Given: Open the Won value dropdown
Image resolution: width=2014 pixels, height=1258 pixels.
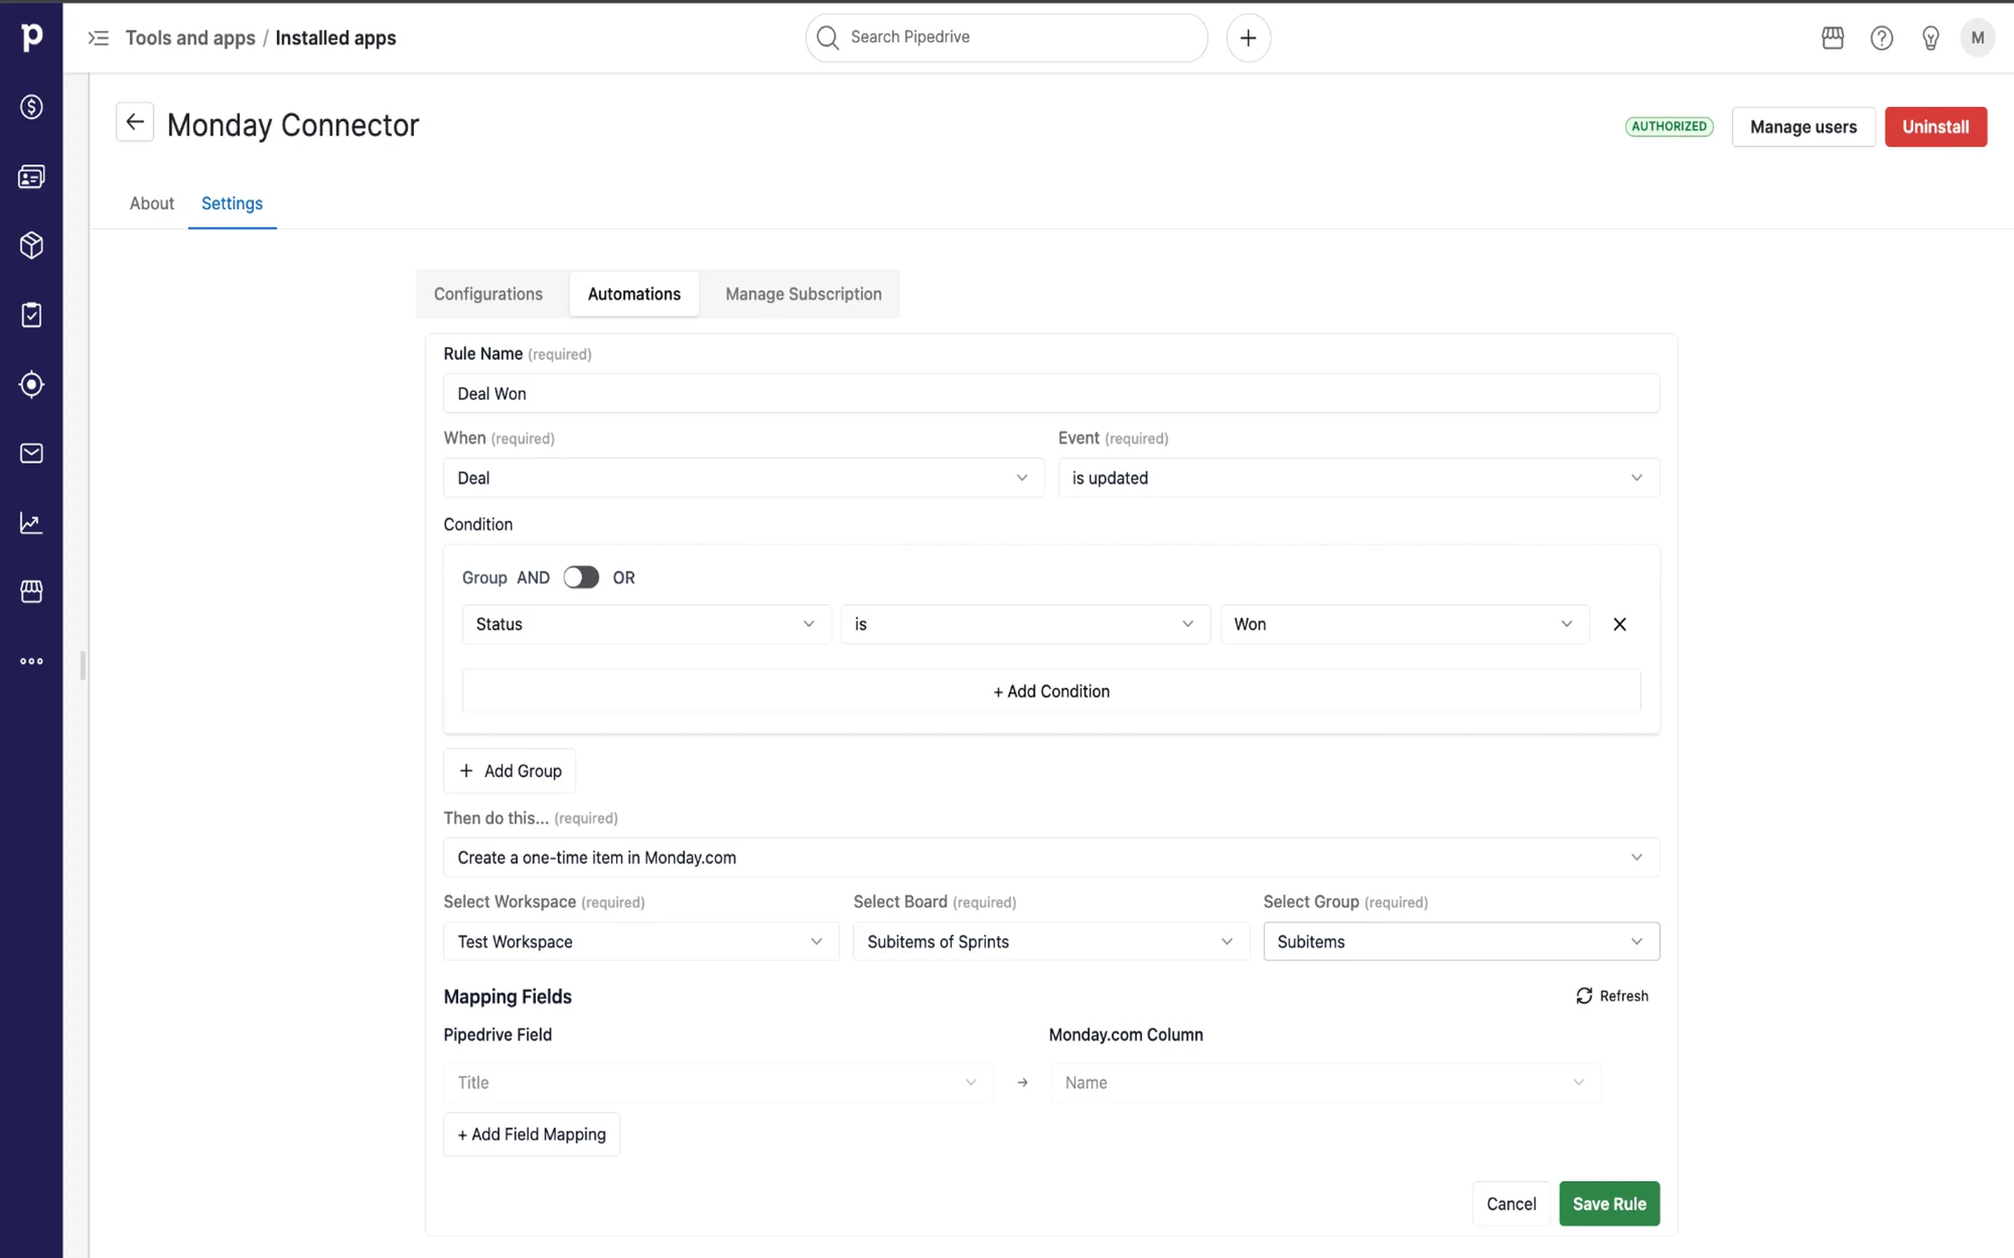Looking at the screenshot, I should coord(1405,624).
